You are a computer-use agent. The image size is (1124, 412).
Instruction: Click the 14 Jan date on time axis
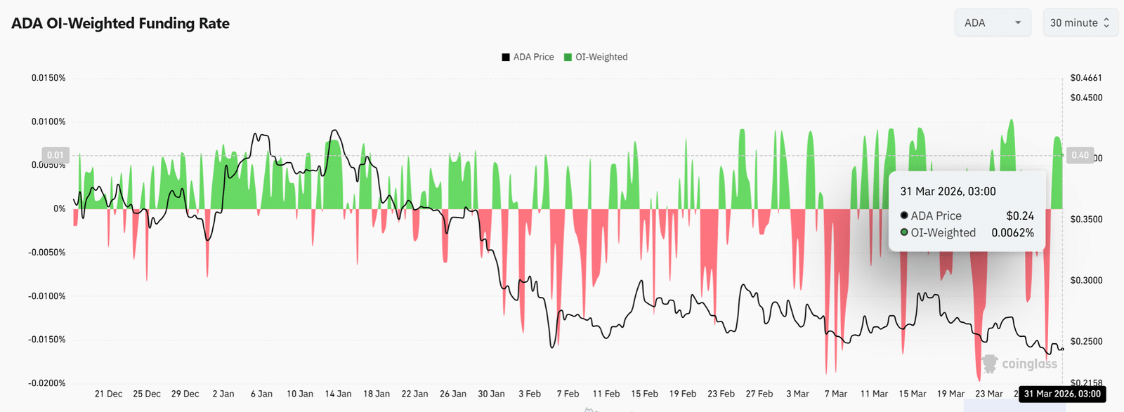coord(338,394)
